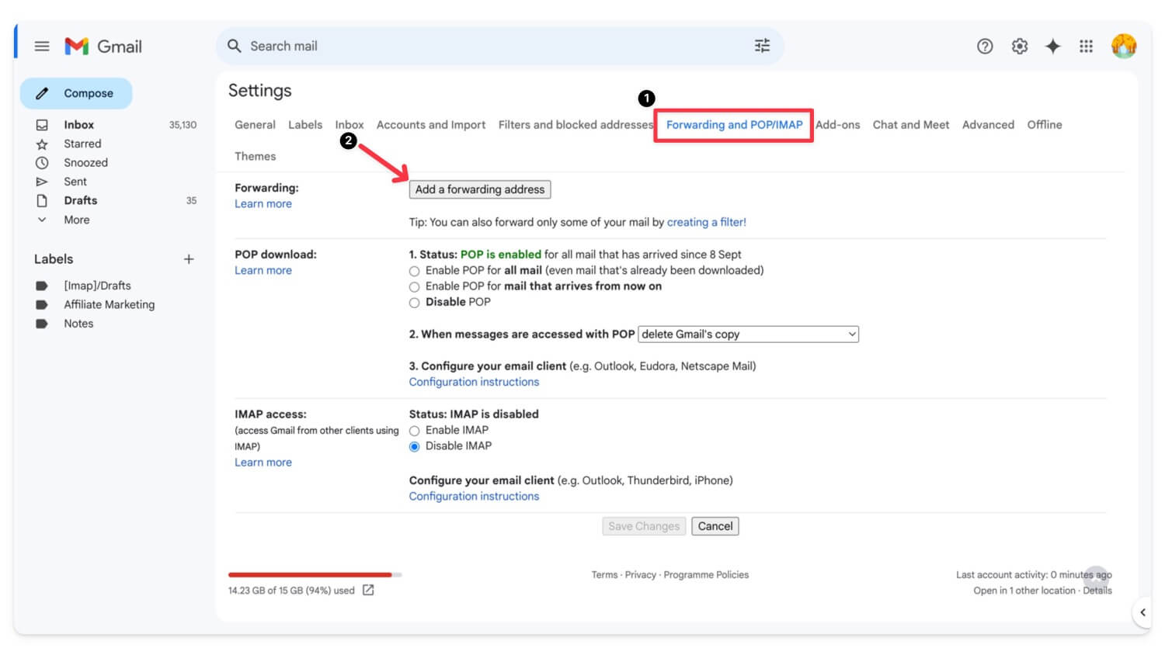Image resolution: width=1165 pixels, height=655 pixels.
Task: Select Enable POP for all mail
Action: tap(414, 270)
